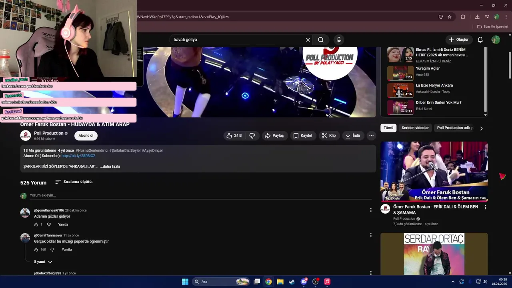
Task: Click the YouTube search magnifier button
Action: coord(321,40)
